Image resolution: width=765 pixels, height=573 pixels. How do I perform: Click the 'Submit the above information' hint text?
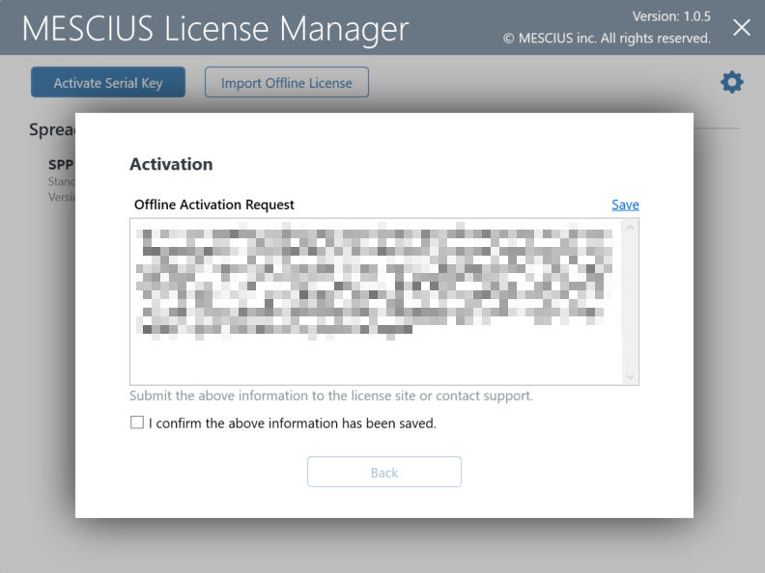331,396
